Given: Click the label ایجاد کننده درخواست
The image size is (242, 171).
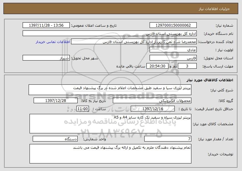Looking at the screenshot, I should pos(216,42).
